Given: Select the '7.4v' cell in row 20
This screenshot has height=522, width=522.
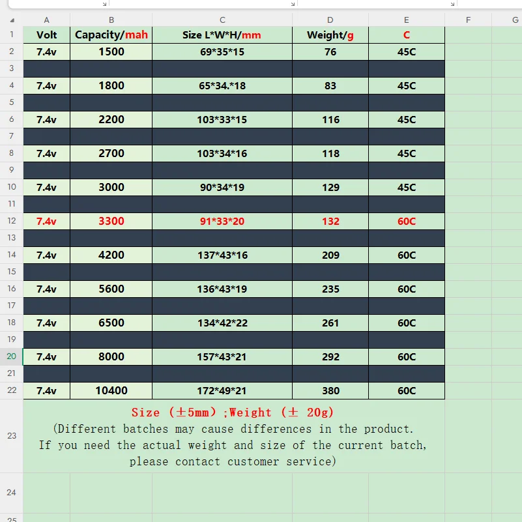Looking at the screenshot, I should click(x=47, y=357).
